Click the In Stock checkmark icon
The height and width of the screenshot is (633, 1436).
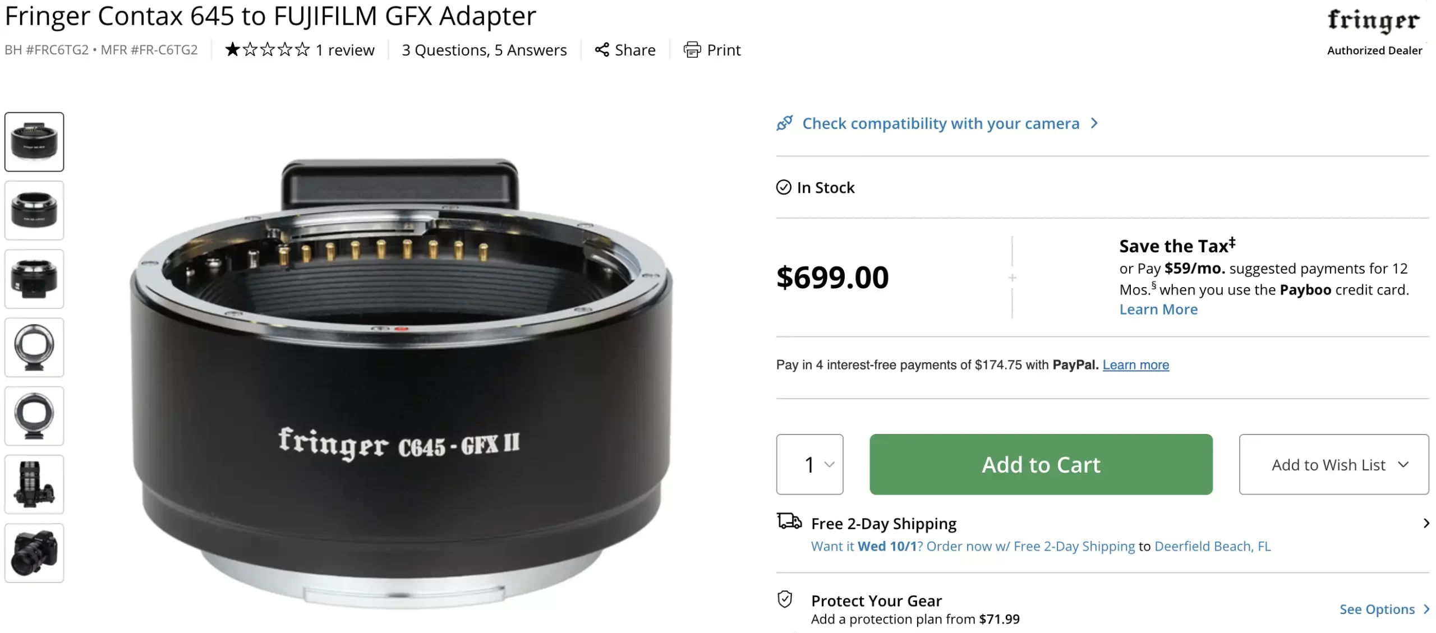[784, 187]
